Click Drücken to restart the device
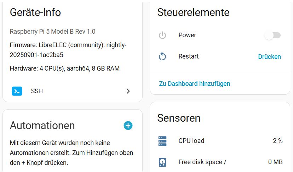This screenshot has width=293, height=172. point(269,57)
